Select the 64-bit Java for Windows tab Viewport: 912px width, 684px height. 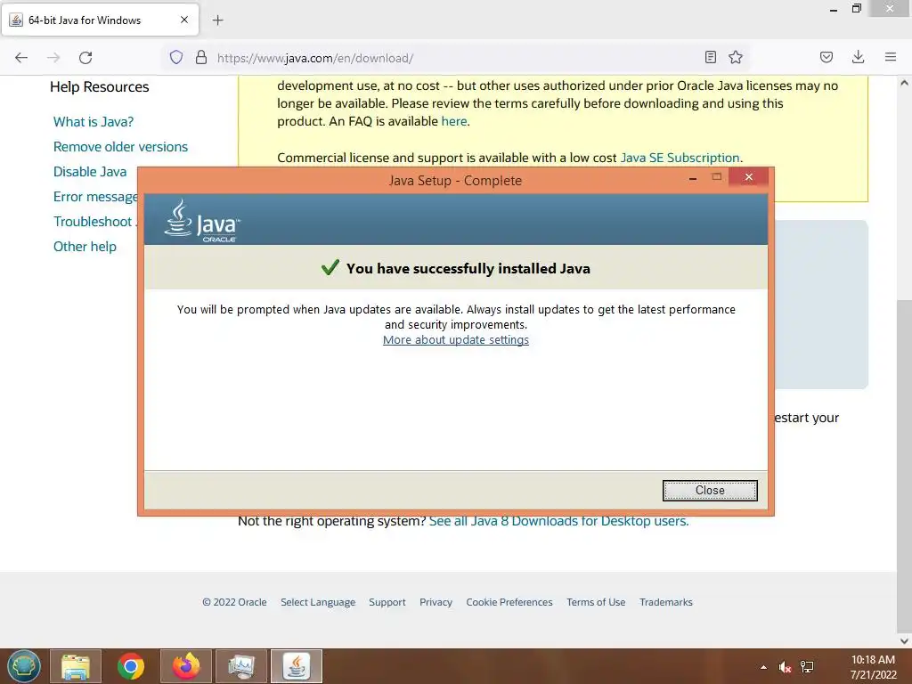click(101, 20)
